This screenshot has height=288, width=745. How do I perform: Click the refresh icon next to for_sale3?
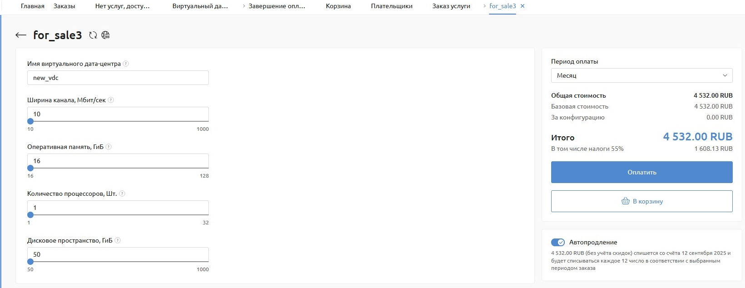[x=93, y=35]
